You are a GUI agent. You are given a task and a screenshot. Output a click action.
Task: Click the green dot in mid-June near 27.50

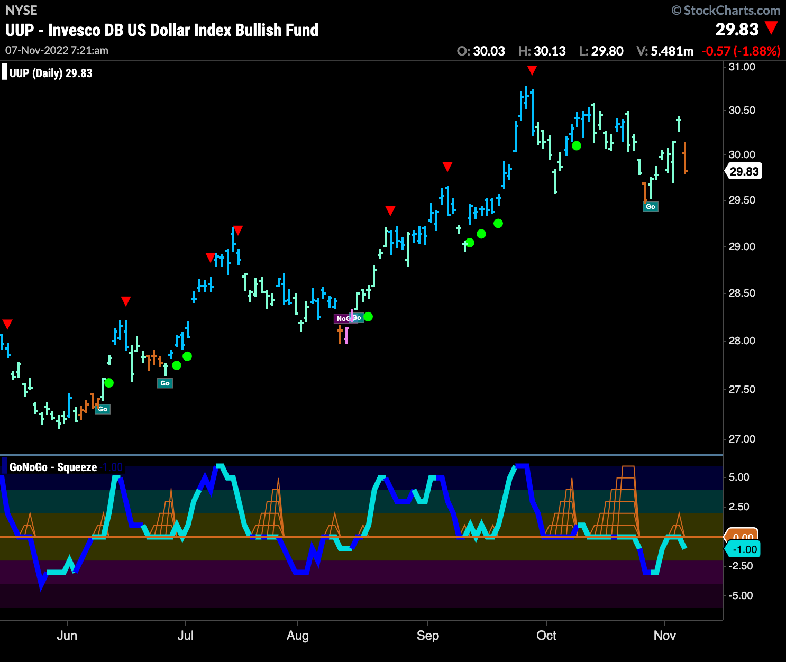[109, 383]
